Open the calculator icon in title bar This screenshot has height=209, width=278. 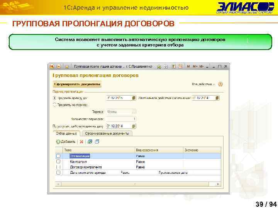[174, 67]
